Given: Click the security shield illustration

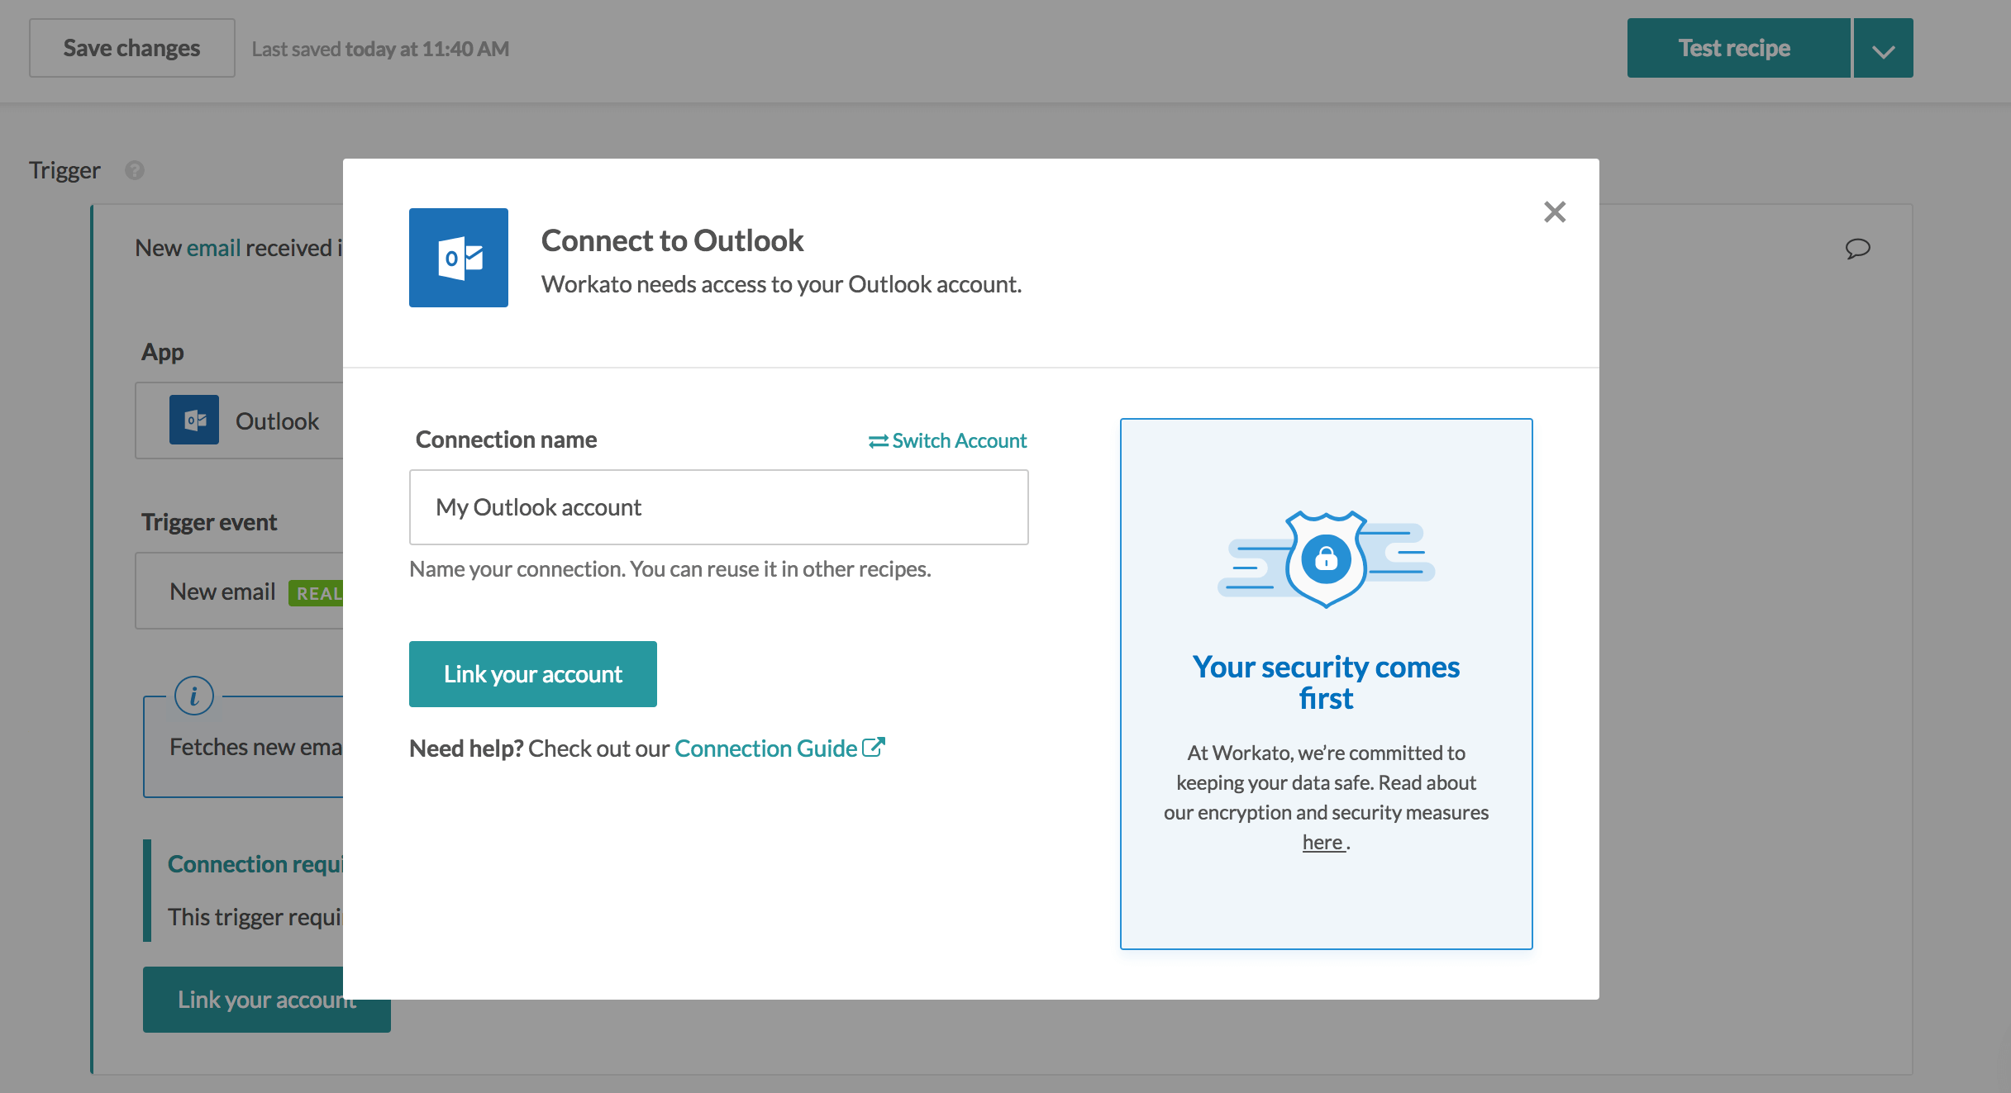Looking at the screenshot, I should click(x=1326, y=558).
